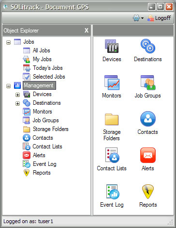
Task: Select the Jobs root label
Action: pos(29,42)
